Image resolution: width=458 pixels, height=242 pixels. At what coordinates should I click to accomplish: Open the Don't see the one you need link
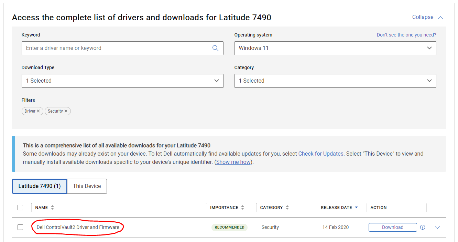click(x=406, y=35)
